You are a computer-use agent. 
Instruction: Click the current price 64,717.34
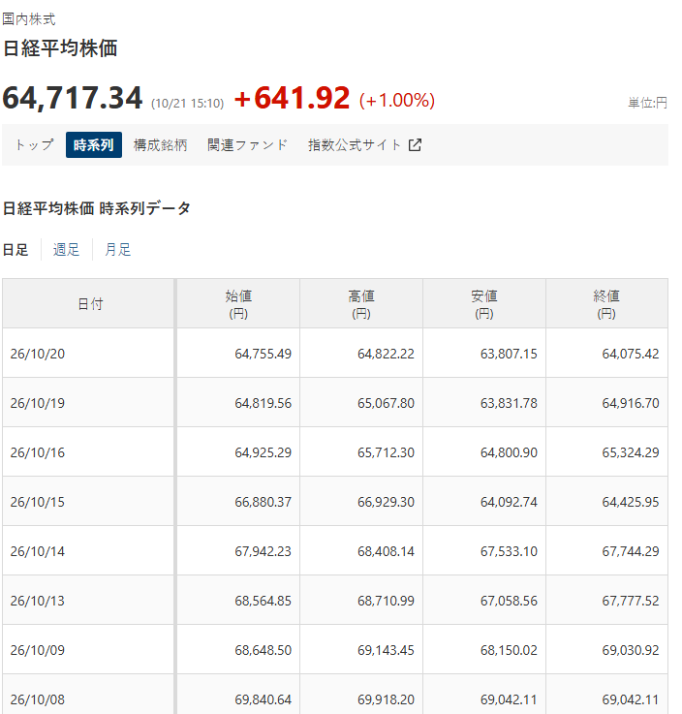coord(73,98)
